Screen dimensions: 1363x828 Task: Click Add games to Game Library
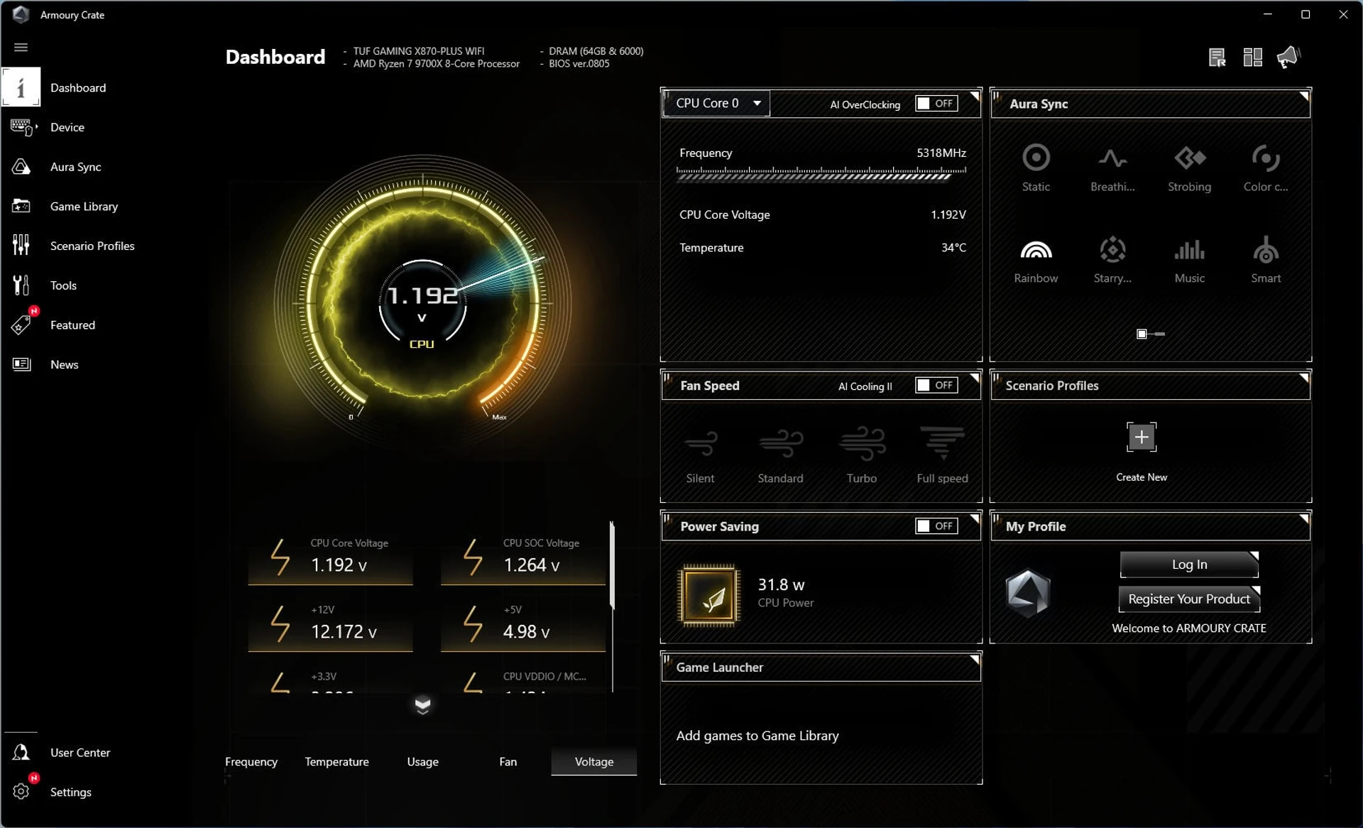757,736
